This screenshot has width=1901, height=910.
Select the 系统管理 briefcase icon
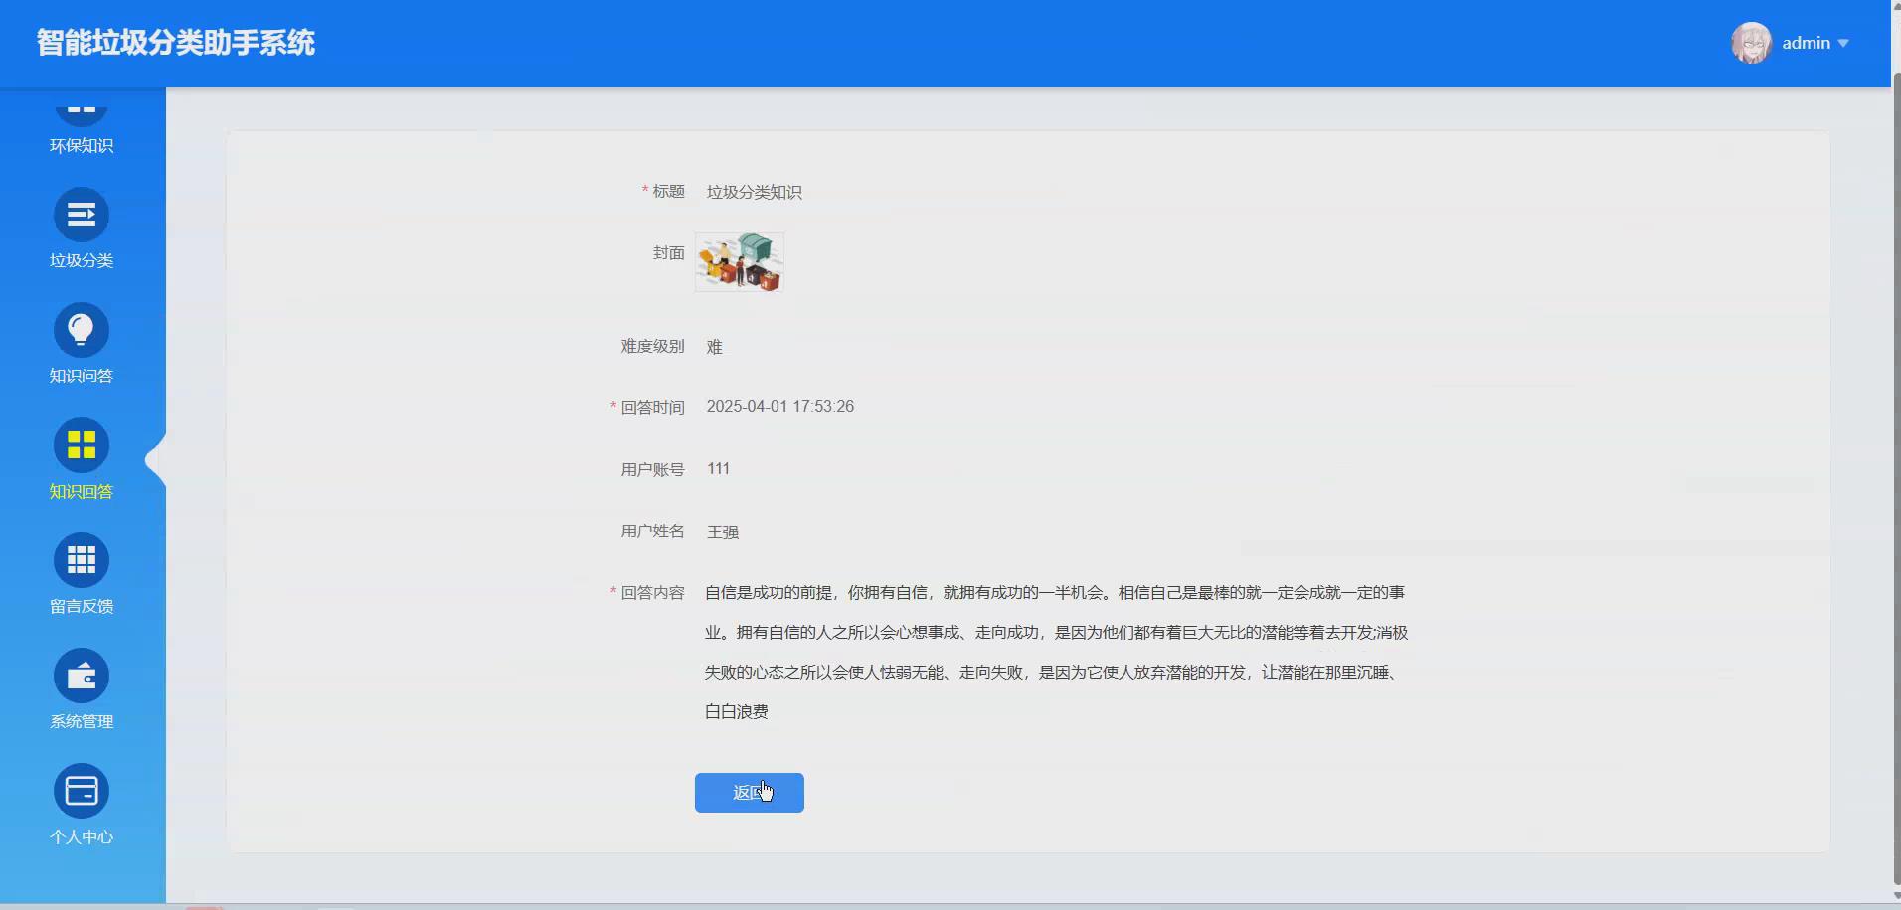tap(82, 676)
